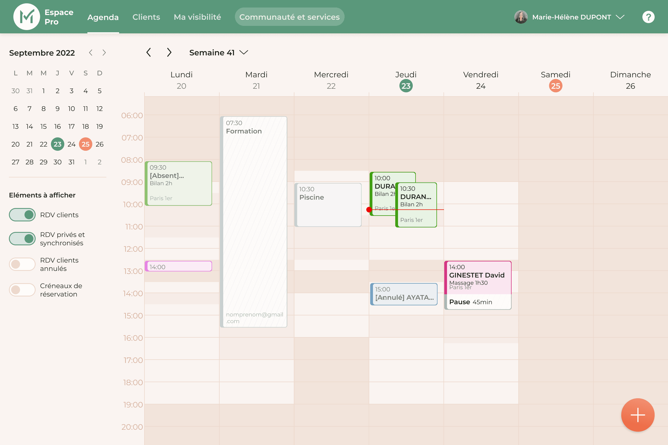
Task: Switch to Ma visibilité tab
Action: coord(197,17)
